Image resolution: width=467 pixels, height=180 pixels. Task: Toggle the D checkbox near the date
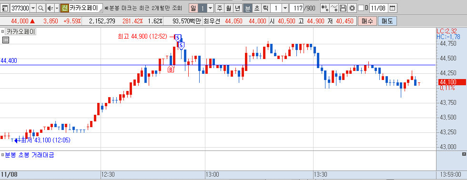361,8
